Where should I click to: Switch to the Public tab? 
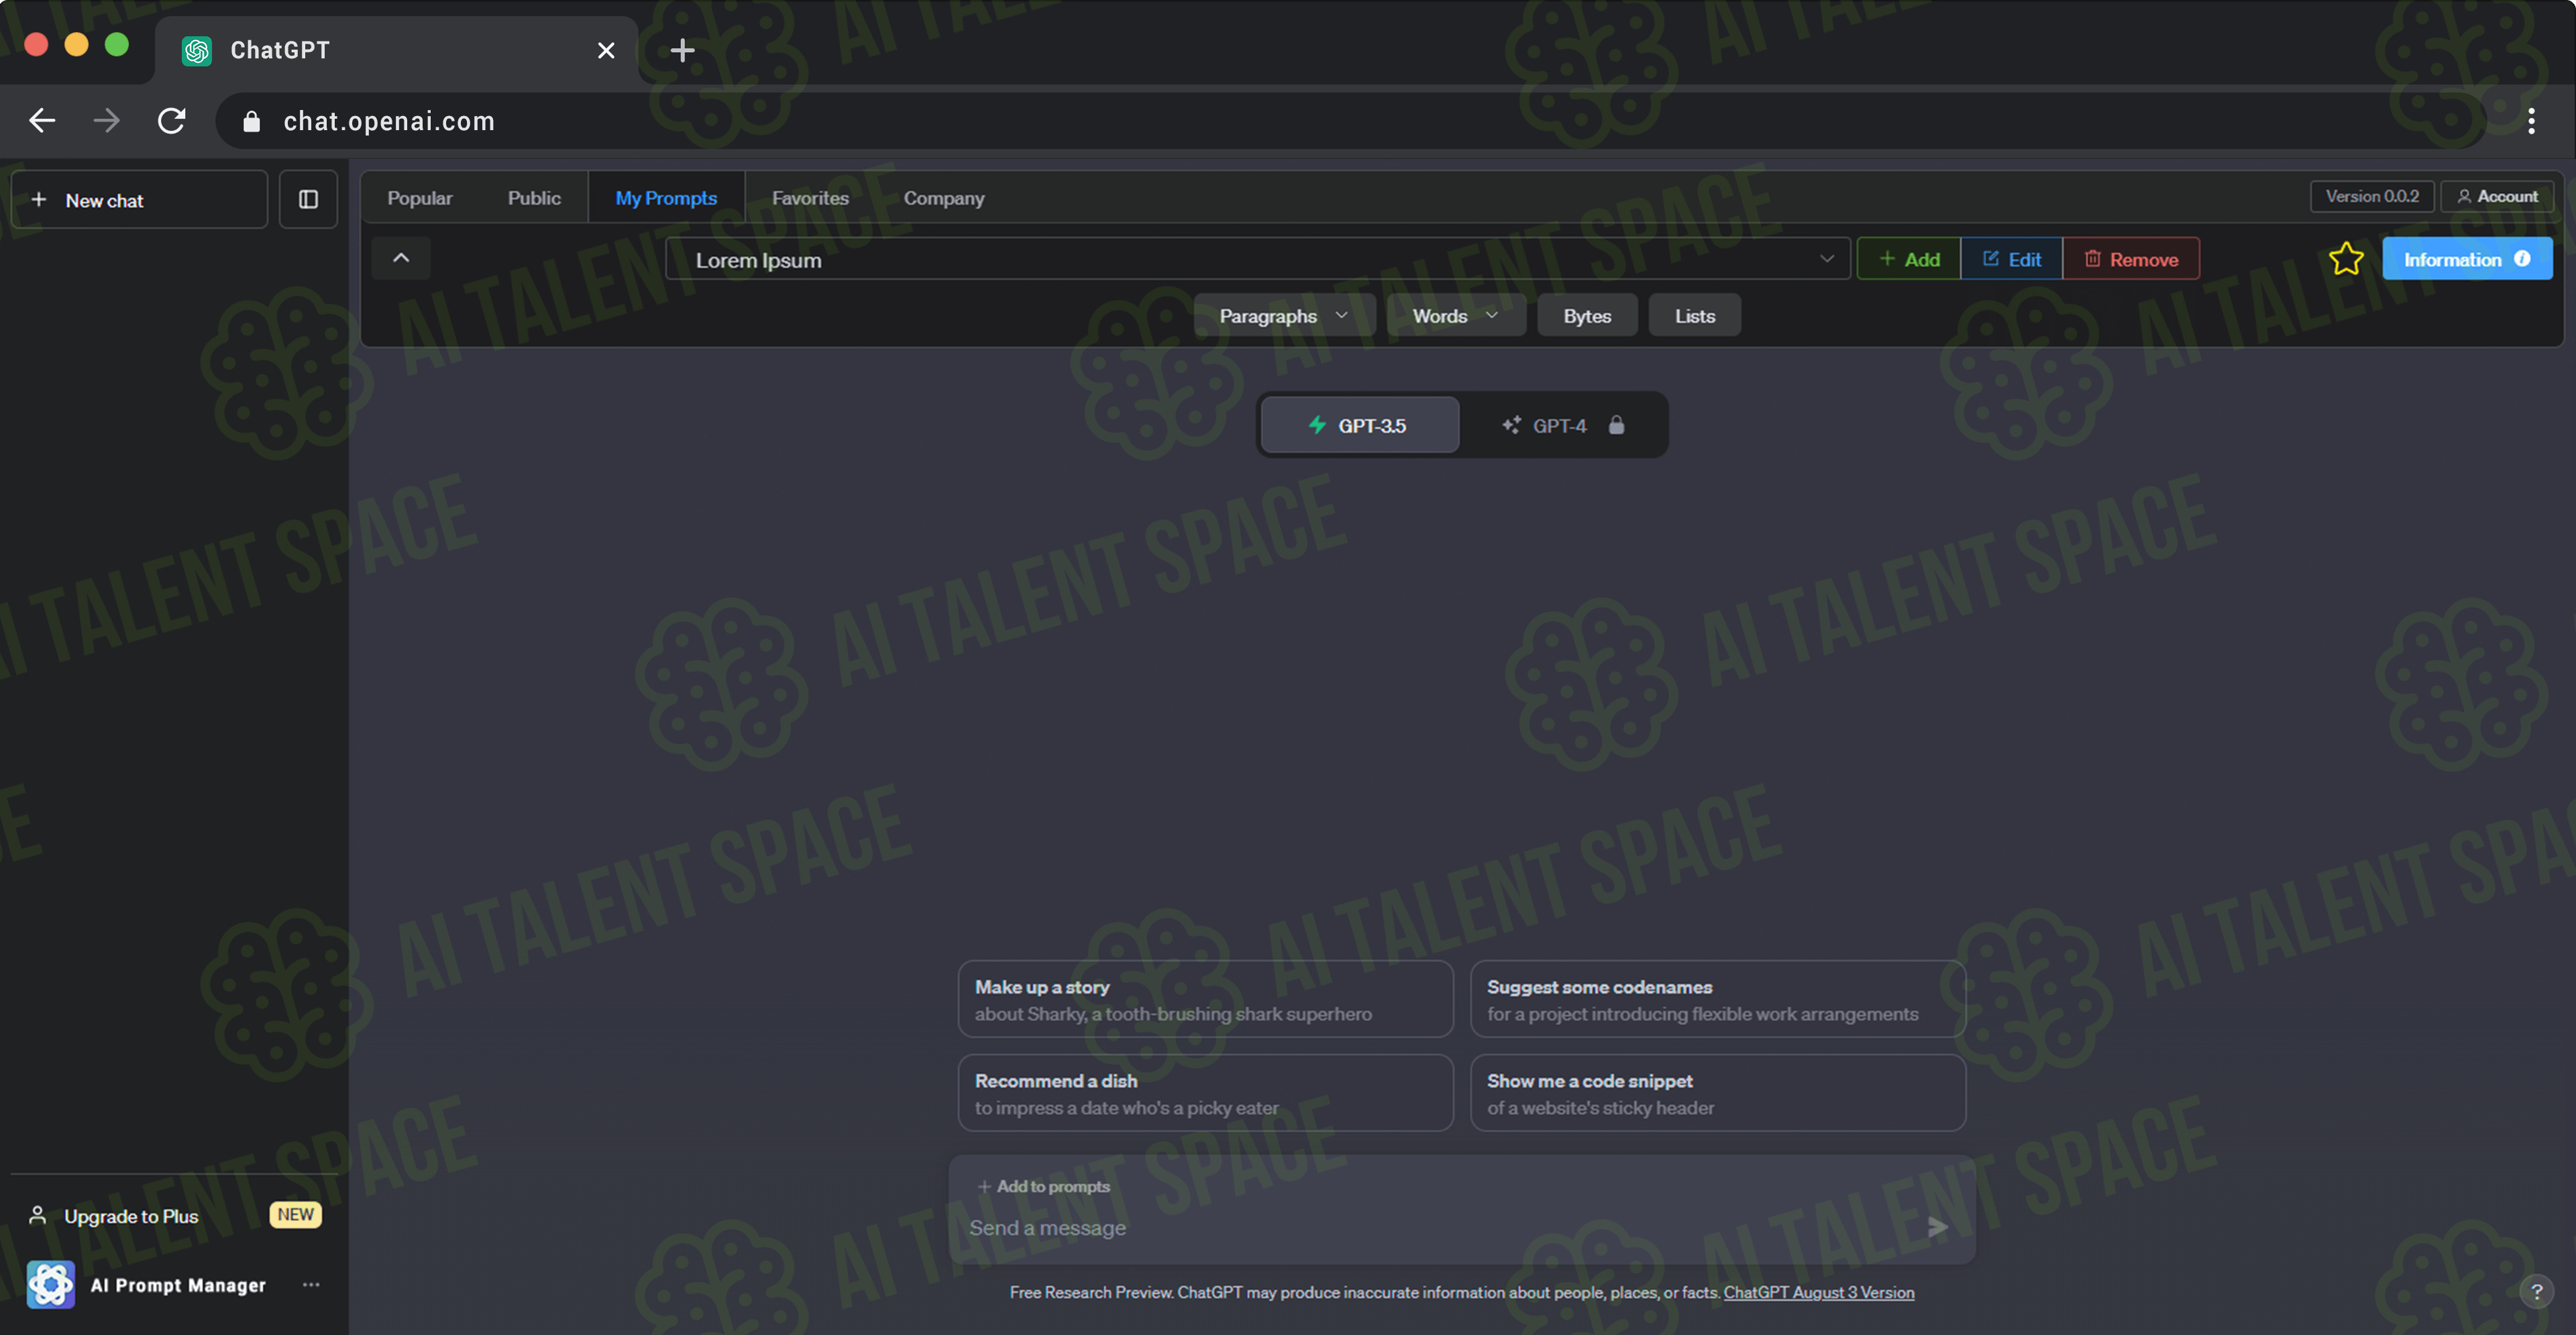coord(534,198)
